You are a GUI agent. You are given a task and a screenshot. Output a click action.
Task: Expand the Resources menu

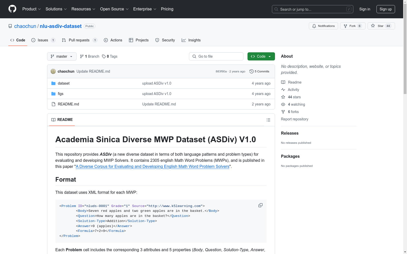[83, 9]
